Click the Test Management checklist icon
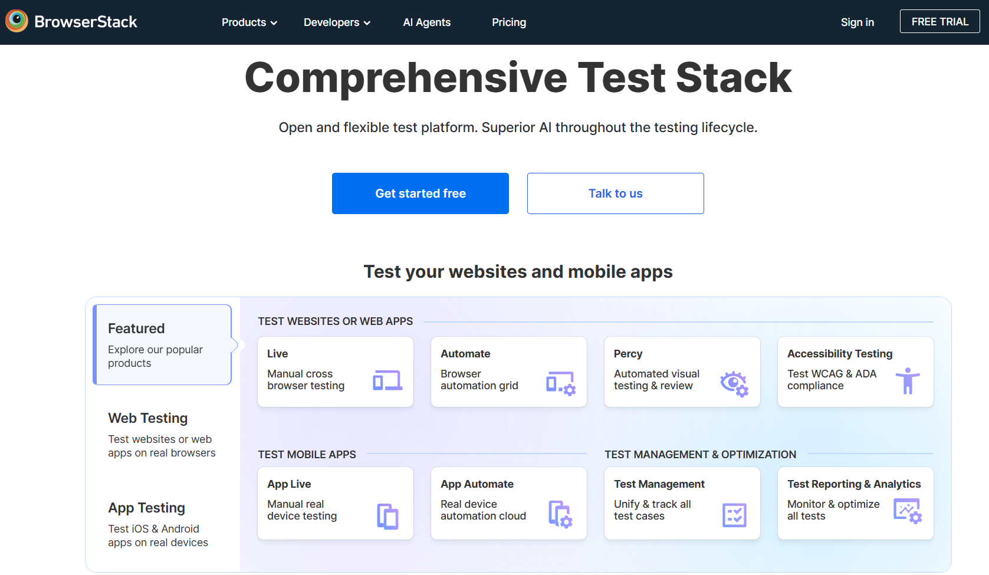The height and width of the screenshot is (575, 989). click(734, 515)
